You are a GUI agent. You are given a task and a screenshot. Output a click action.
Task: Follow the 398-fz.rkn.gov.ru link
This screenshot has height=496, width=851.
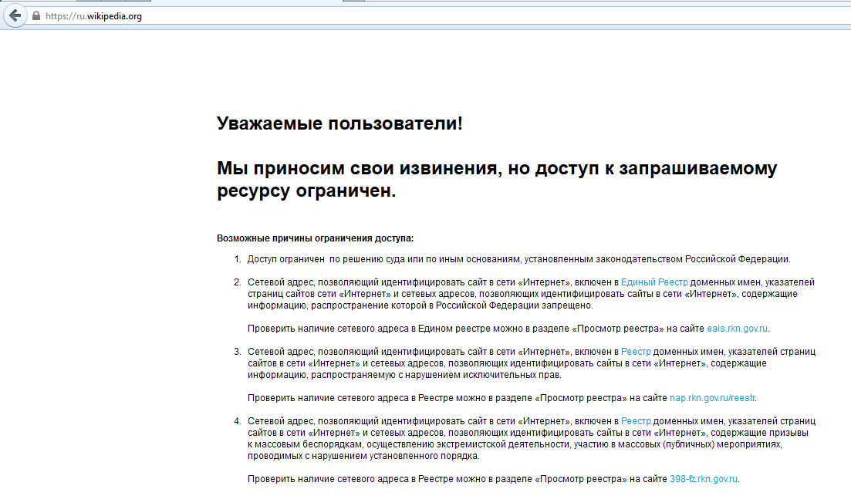click(x=704, y=479)
